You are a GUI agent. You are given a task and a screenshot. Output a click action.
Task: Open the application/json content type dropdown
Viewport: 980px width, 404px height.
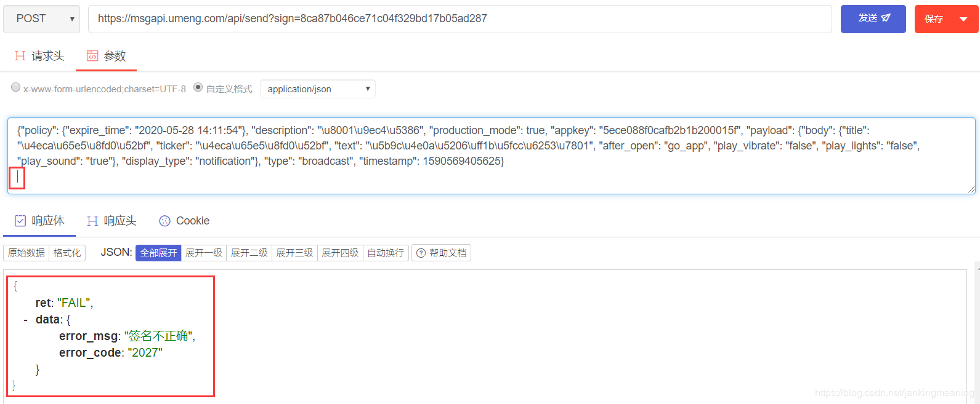(317, 89)
